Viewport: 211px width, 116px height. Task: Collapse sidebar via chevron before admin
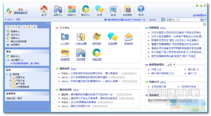pyautogui.click(x=5, y=19)
